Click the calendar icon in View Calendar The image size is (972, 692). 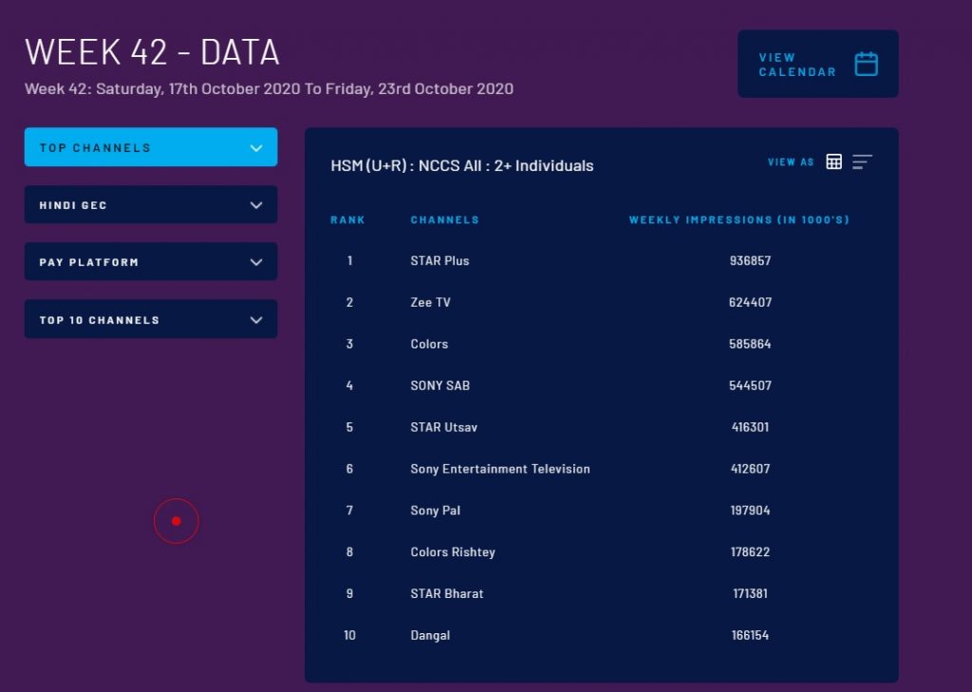tap(866, 65)
